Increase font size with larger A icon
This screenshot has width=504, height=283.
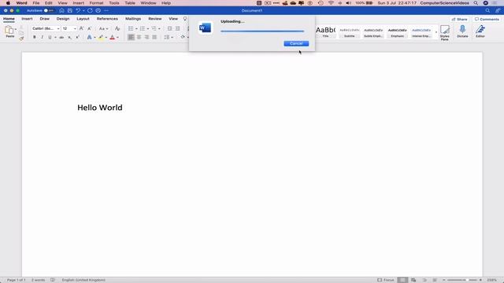click(x=82, y=28)
